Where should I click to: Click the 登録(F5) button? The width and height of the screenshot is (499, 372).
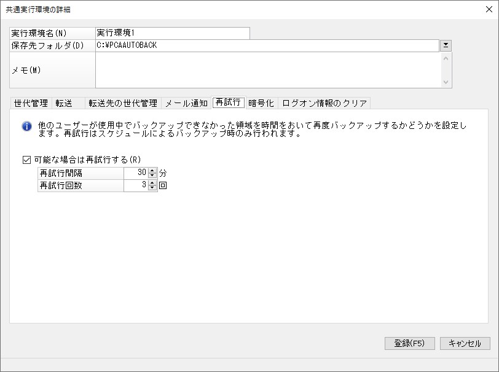point(409,343)
